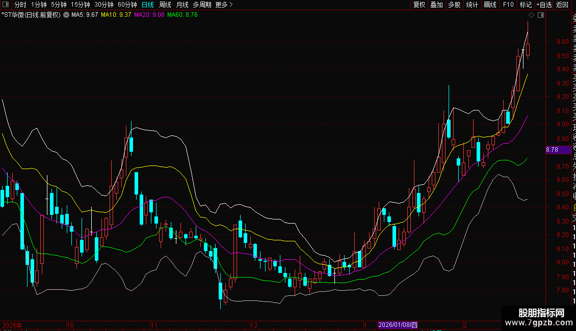The image size is (576, 331).
Task: Open the indicator dropdown beside *ST华微 title
Action: (66, 15)
